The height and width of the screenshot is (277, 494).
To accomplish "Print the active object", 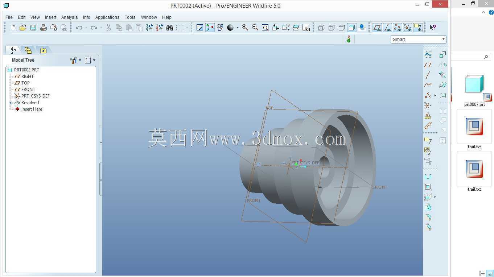I will pos(43,28).
